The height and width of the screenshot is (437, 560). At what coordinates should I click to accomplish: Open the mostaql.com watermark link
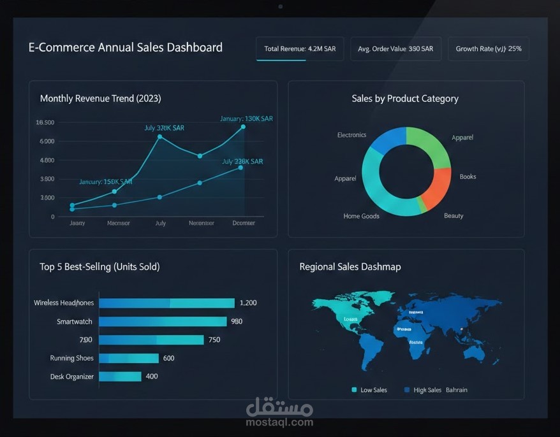pos(279,421)
